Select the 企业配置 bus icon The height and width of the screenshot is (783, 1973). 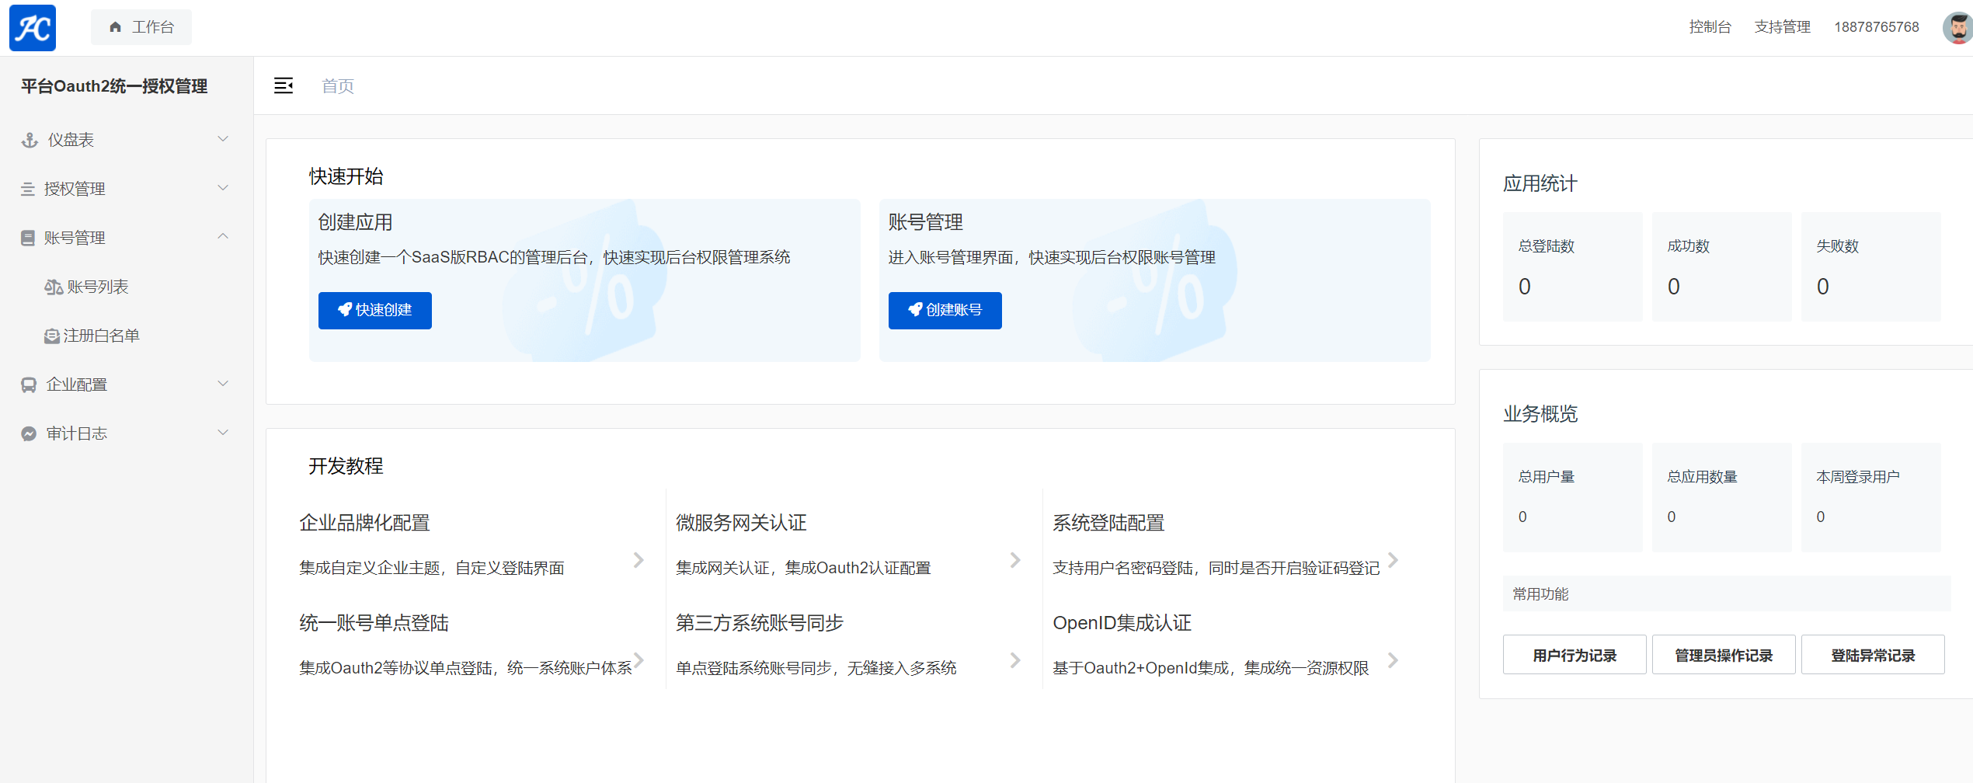pos(28,384)
